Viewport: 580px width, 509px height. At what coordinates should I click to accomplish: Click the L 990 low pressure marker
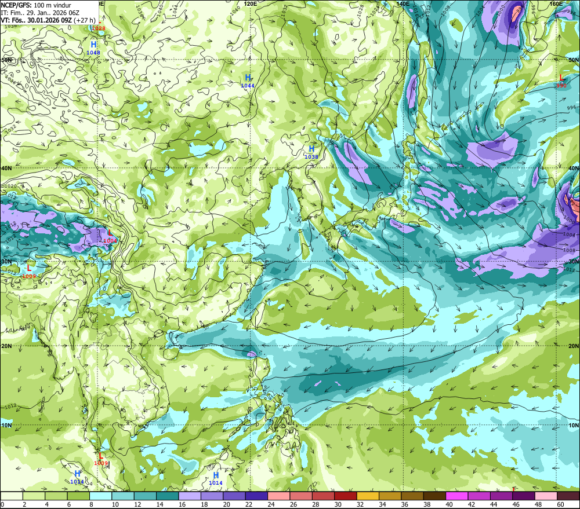pos(561,81)
